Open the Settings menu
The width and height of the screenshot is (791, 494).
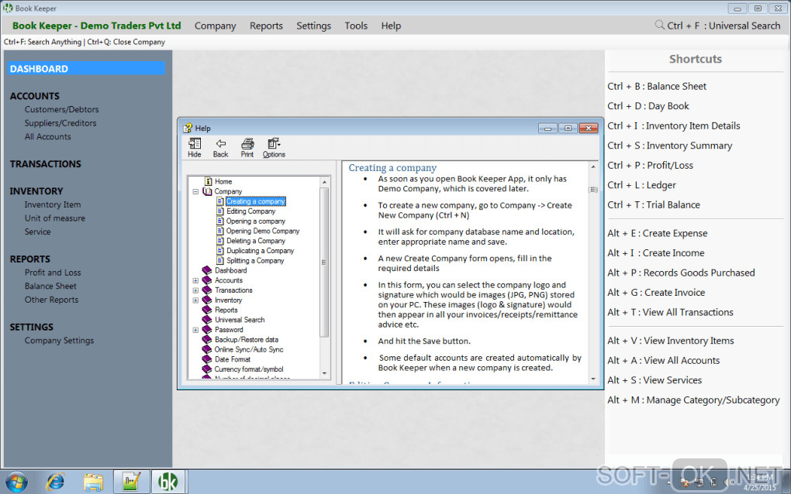pos(313,26)
